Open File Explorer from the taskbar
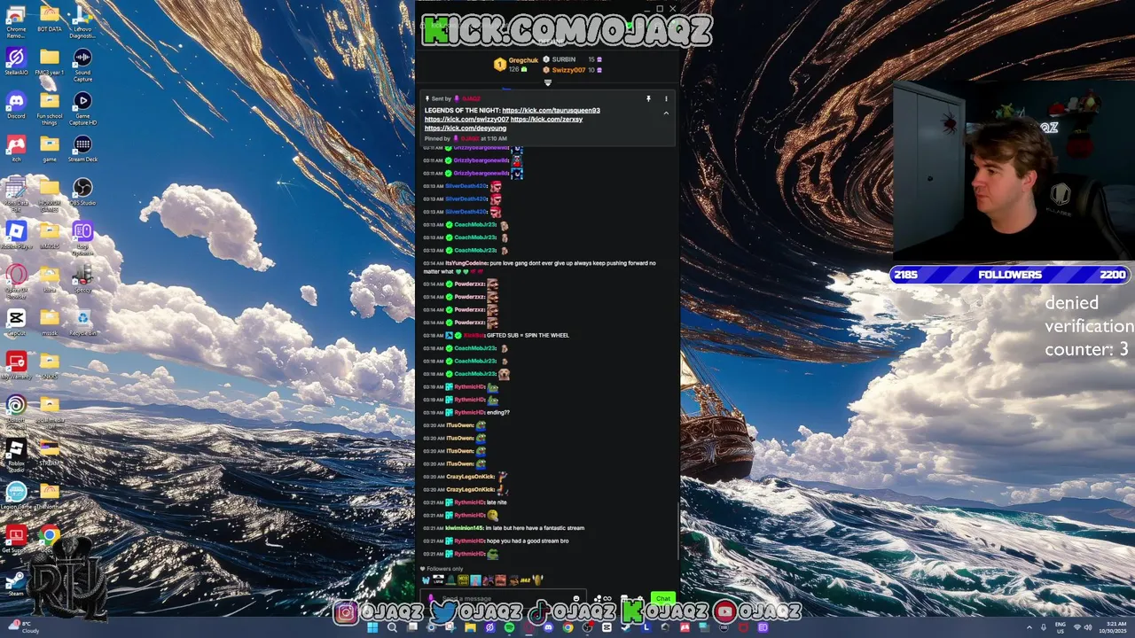1135x638 pixels. 470,627
